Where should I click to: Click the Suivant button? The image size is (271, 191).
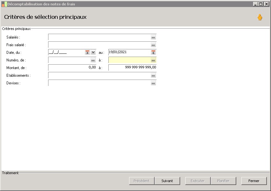click(167, 181)
